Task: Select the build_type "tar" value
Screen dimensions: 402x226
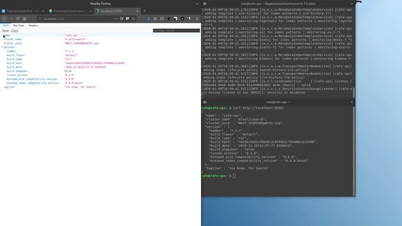Action: [x=68, y=59]
